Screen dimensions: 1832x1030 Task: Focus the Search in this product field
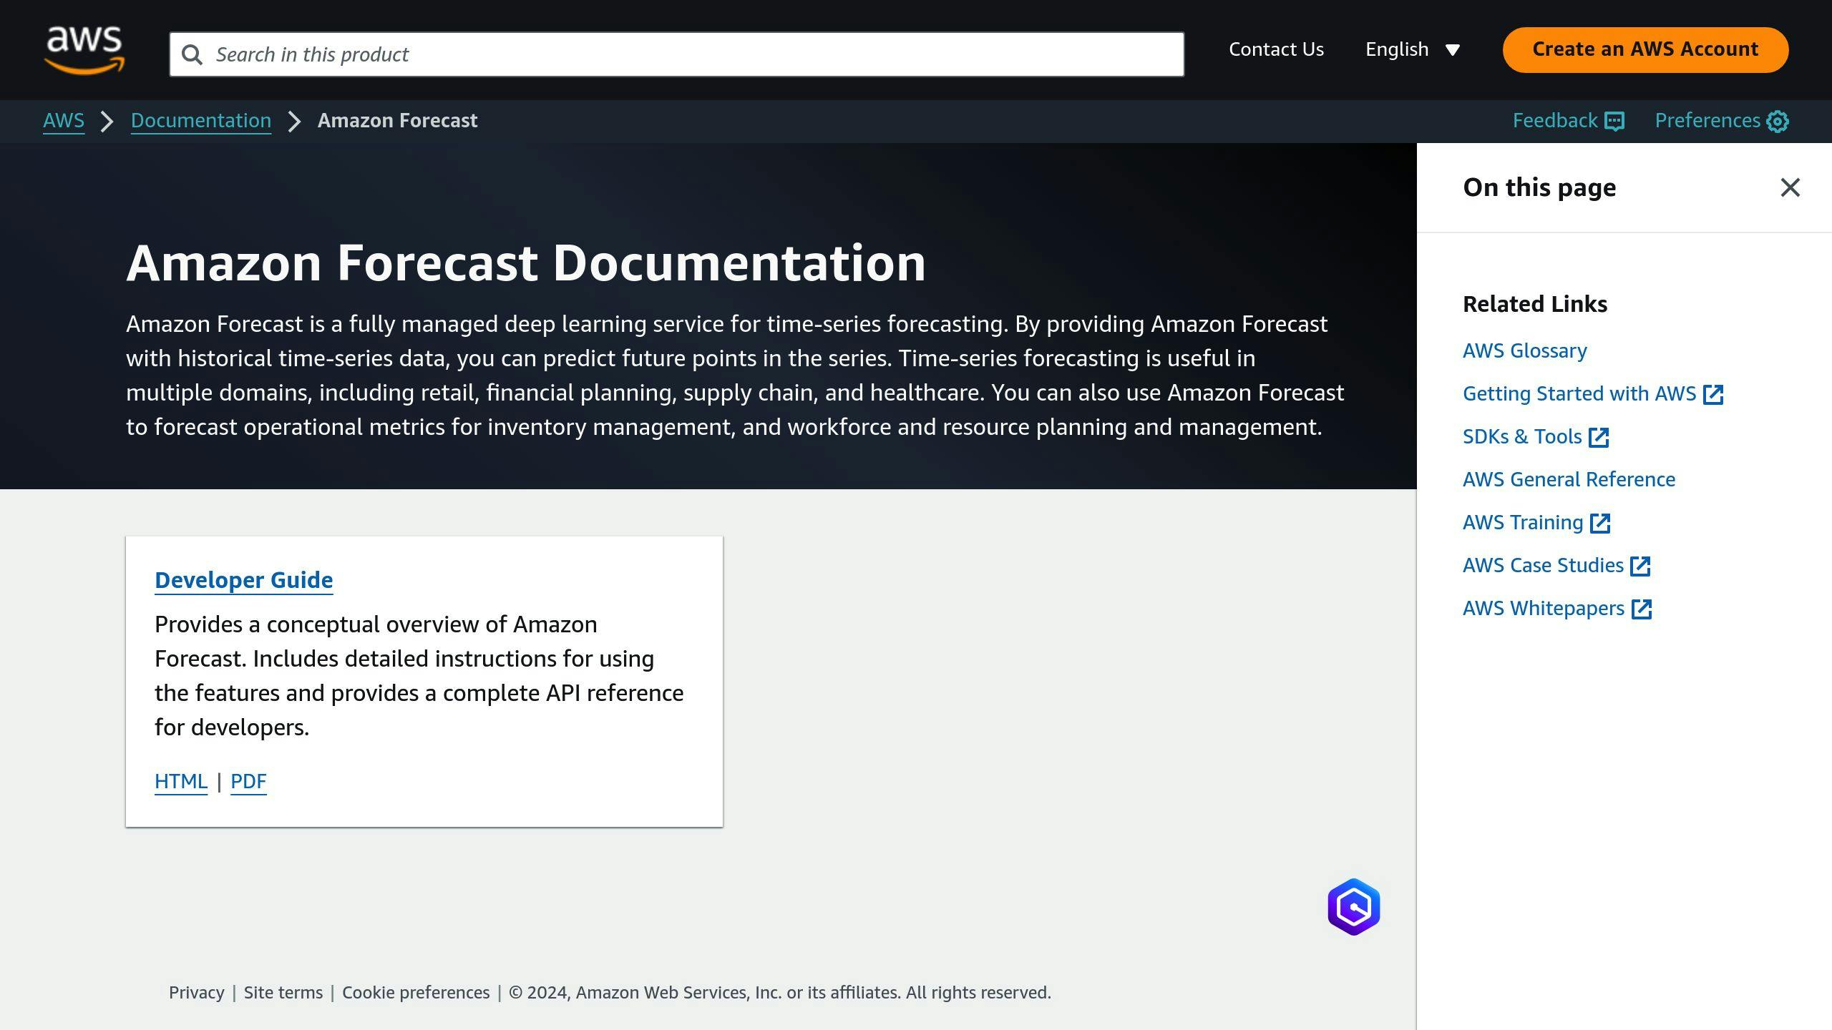tap(677, 54)
